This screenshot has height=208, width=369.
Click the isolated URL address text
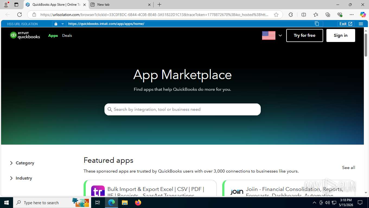click(x=106, y=24)
